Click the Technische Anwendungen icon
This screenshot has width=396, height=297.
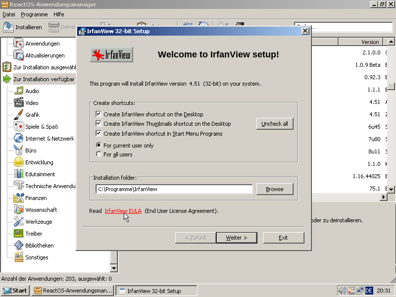click(x=18, y=186)
